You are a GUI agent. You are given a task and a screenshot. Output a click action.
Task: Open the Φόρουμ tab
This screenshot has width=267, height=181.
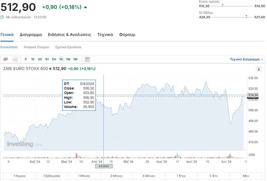[x=127, y=35]
